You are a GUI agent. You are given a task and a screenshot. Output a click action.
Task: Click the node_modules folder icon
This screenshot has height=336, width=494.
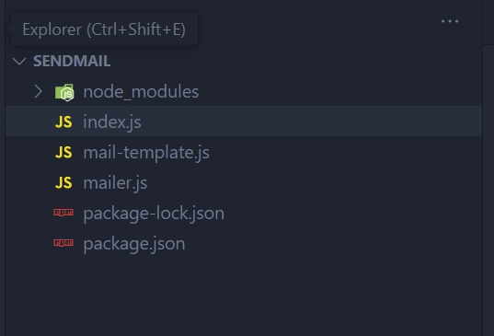pyautogui.click(x=64, y=92)
